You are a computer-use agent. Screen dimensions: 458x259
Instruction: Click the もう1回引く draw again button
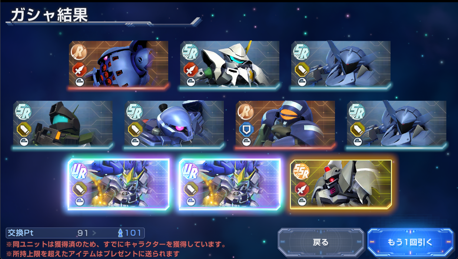point(410,243)
